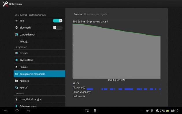Tap the speaker icon beside Dźwięk

[16, 53]
